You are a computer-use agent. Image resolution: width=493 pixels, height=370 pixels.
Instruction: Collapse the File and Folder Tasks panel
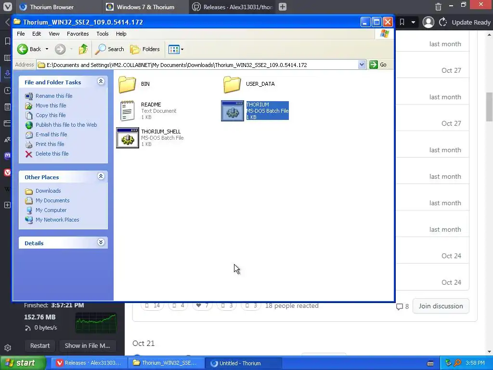(101, 81)
